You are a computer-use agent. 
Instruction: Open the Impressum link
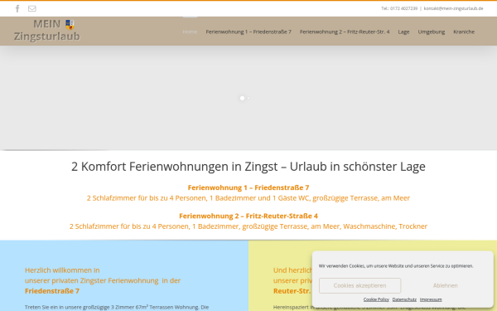click(431, 299)
